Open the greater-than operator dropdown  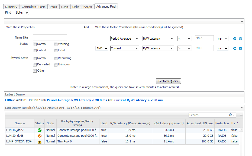click(184, 48)
